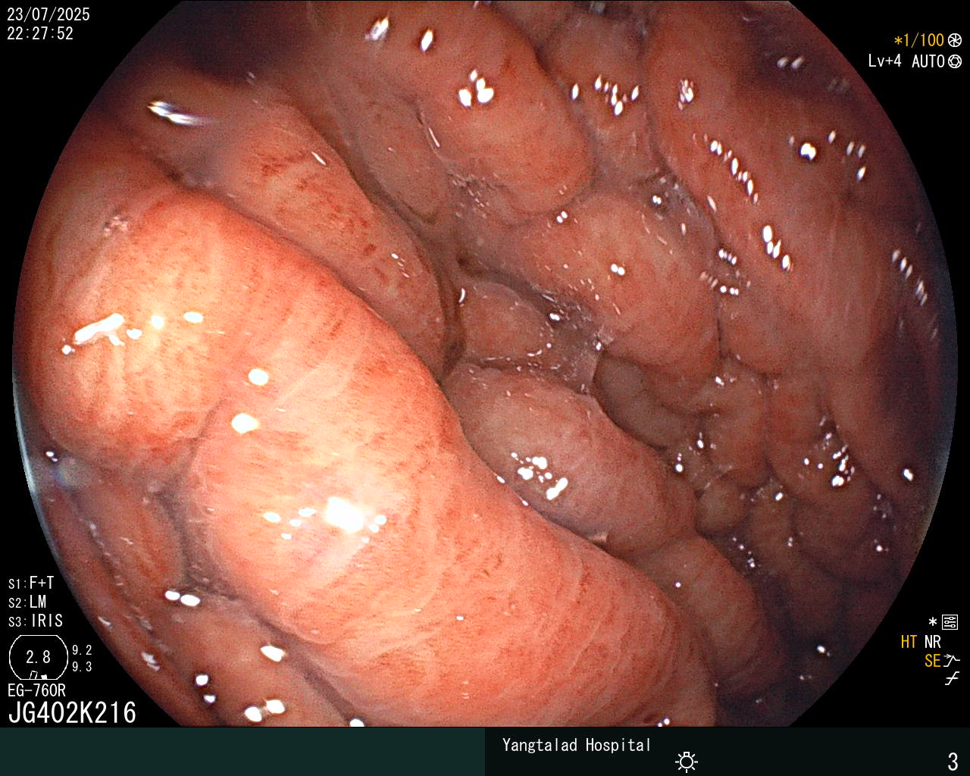Click the time 22:27:52

click(x=40, y=33)
